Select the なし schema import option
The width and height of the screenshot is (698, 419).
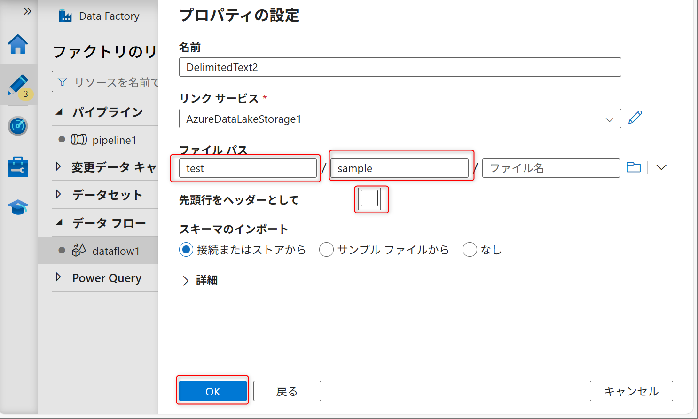pyautogui.click(x=470, y=250)
